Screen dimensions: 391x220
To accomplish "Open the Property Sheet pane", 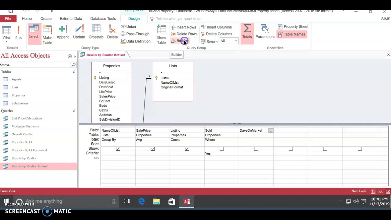I will pyautogui.click(x=293, y=27).
